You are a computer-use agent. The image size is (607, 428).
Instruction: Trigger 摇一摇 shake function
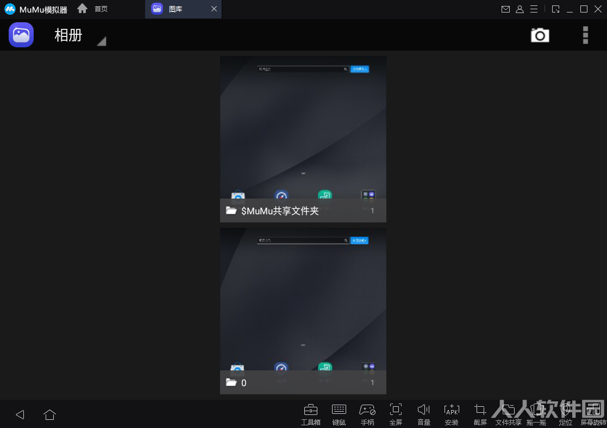click(x=536, y=414)
